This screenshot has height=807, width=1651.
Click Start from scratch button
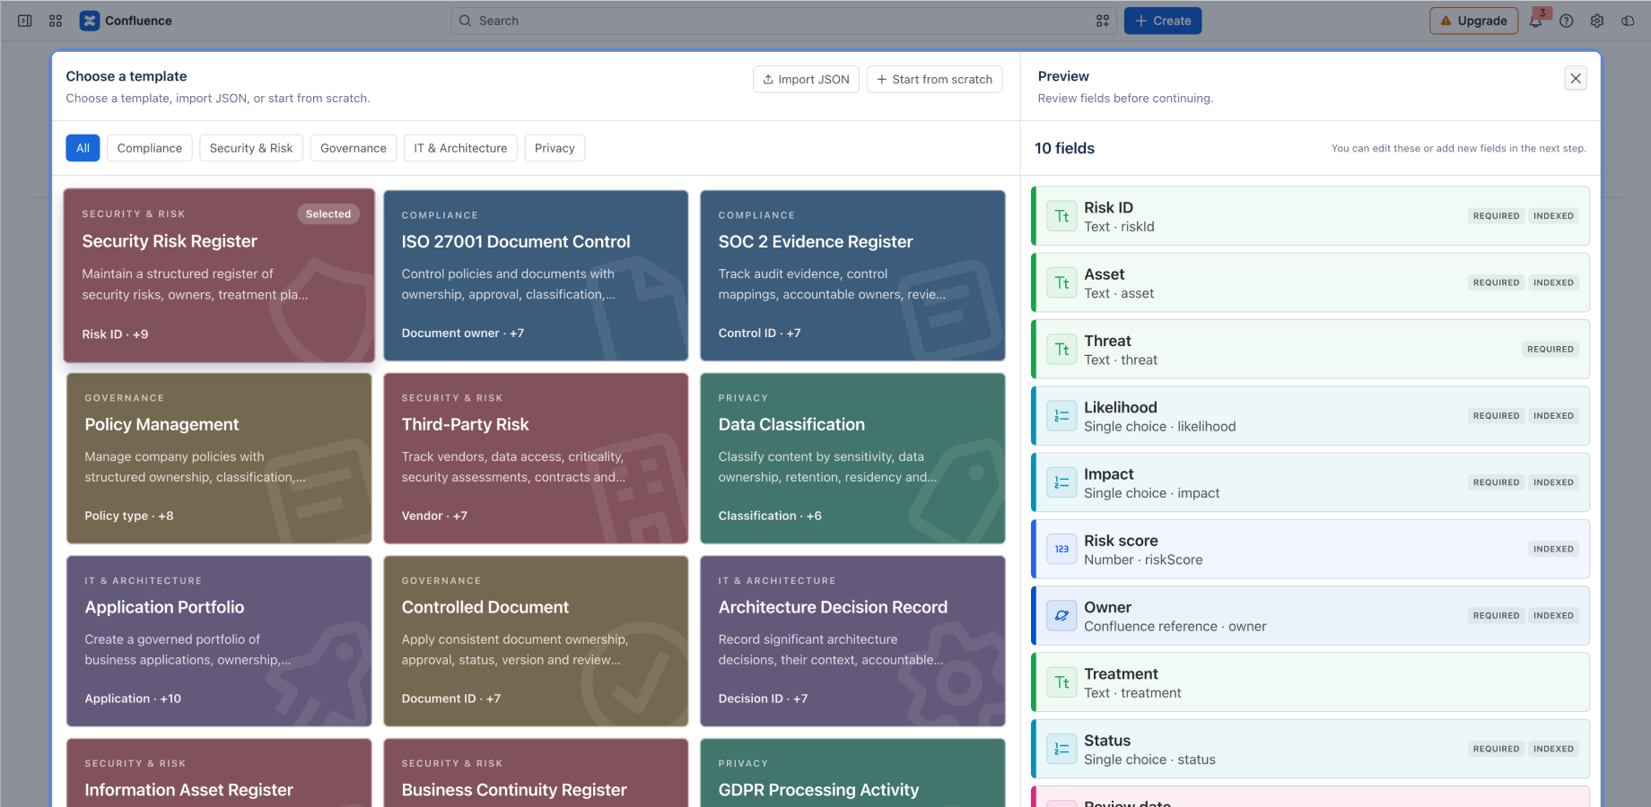pyautogui.click(x=934, y=79)
